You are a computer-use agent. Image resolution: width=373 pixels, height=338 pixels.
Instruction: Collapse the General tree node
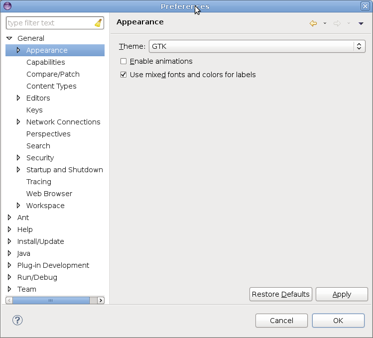(x=9, y=38)
